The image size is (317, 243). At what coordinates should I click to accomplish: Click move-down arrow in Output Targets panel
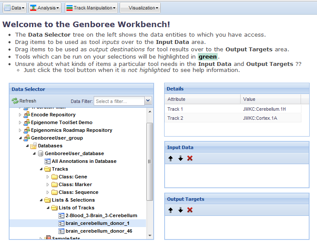[x=180, y=210]
